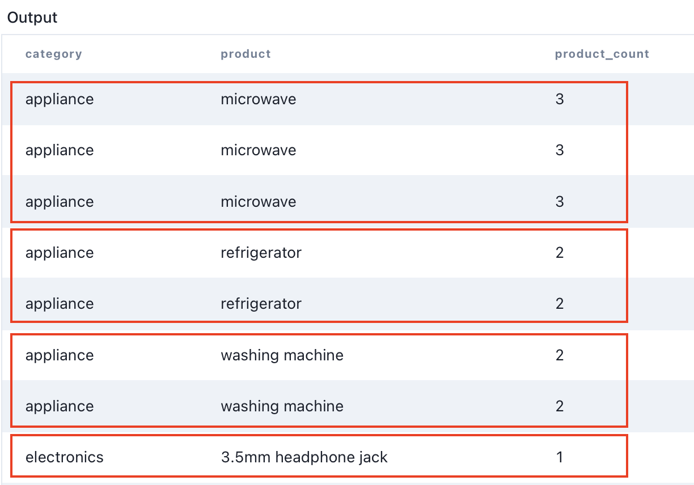Select the product_count column header
The height and width of the screenshot is (485, 694).
602,54
